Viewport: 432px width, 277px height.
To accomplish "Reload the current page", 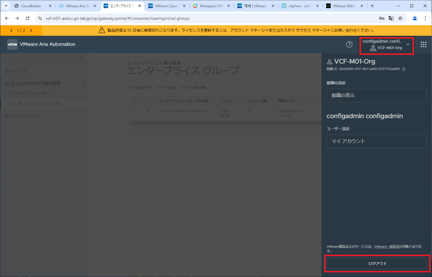I will tap(28, 18).
